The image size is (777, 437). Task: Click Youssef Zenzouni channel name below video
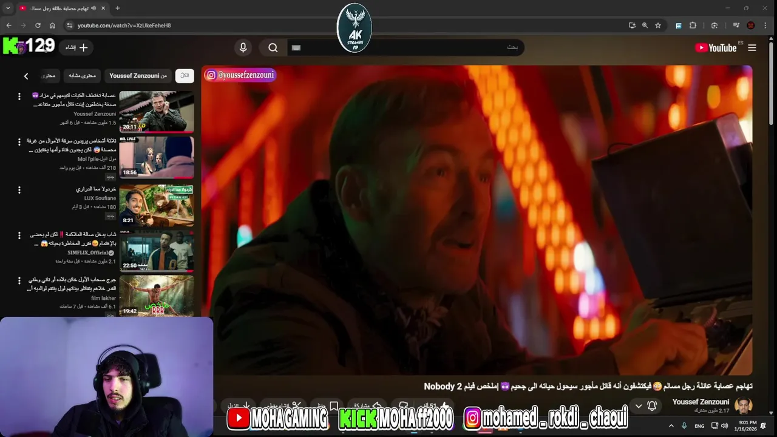tap(701, 402)
